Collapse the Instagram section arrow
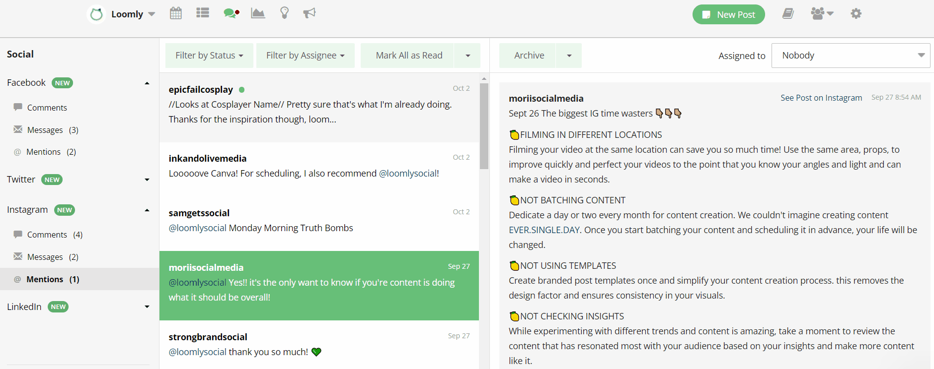The height and width of the screenshot is (369, 934). pyautogui.click(x=147, y=210)
